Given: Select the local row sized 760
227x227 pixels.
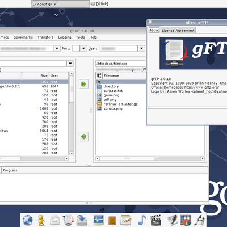Looking at the screenshot, I should (34, 122).
